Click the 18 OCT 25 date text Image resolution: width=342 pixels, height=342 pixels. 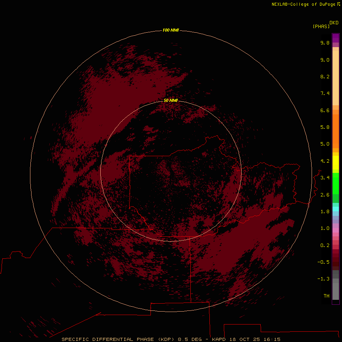click(245, 339)
